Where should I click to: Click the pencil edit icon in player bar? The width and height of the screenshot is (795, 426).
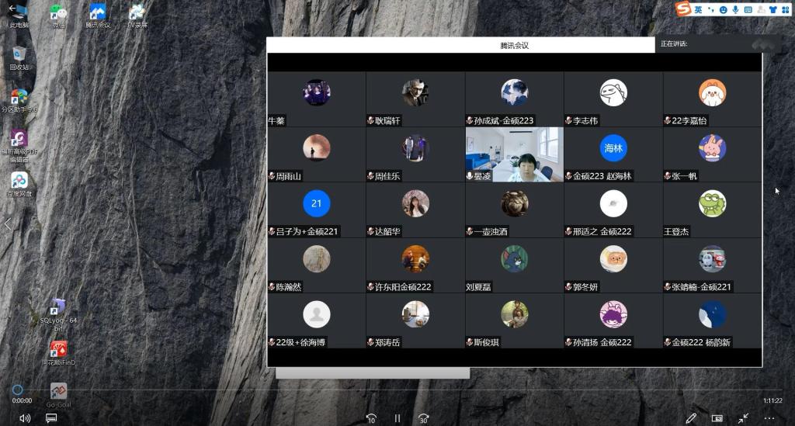(x=690, y=418)
